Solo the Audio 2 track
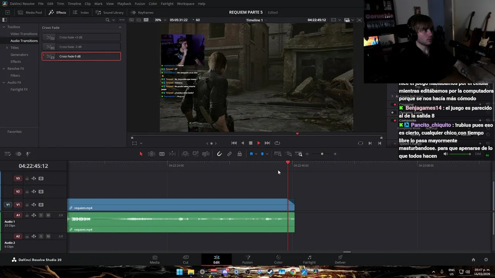The image size is (495, 278). [x=41, y=236]
